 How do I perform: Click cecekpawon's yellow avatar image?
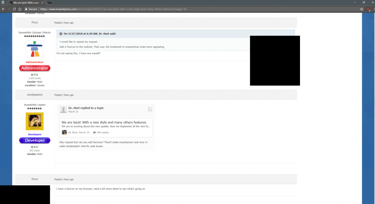pos(34,121)
